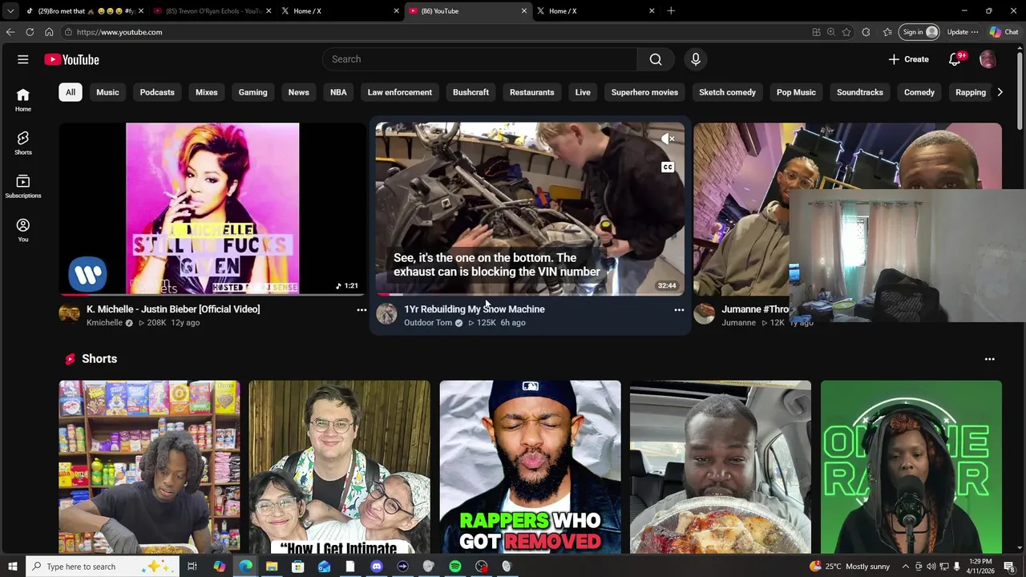Screen dimensions: 1026x577
Task: Click the search magnifier button
Action: pyautogui.click(x=656, y=59)
